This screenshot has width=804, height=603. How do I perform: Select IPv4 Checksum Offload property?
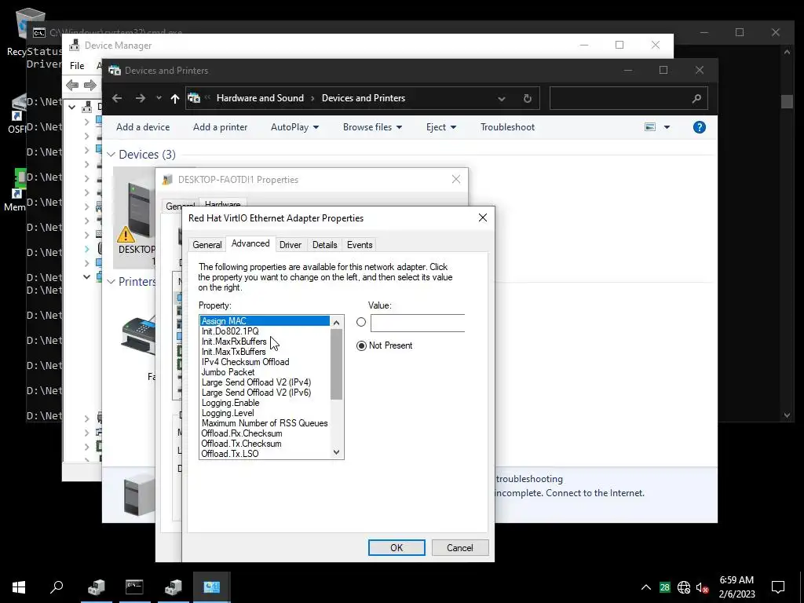pos(245,362)
